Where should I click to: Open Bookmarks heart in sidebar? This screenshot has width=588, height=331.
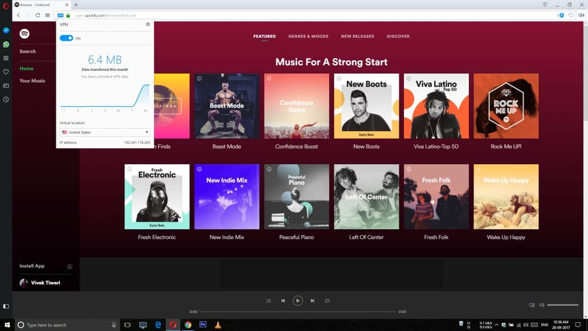coord(6,72)
